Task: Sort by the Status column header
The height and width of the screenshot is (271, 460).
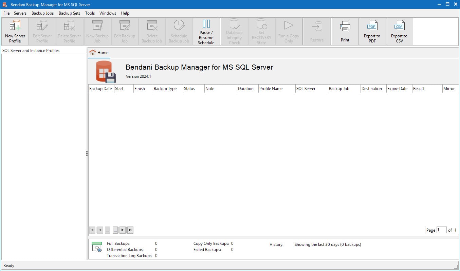Action: [194, 89]
